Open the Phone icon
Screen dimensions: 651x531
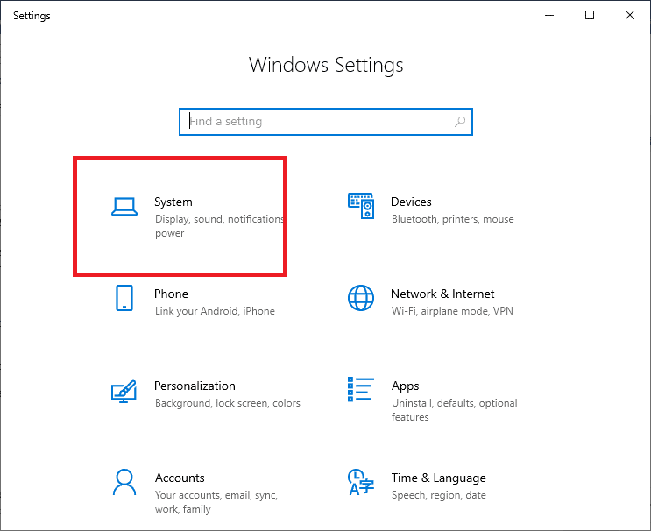[124, 298]
